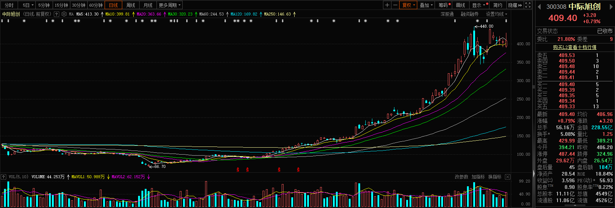The image size is (615, 208).
Task: Click the zoom out minus icon
Action: coord(395,5)
